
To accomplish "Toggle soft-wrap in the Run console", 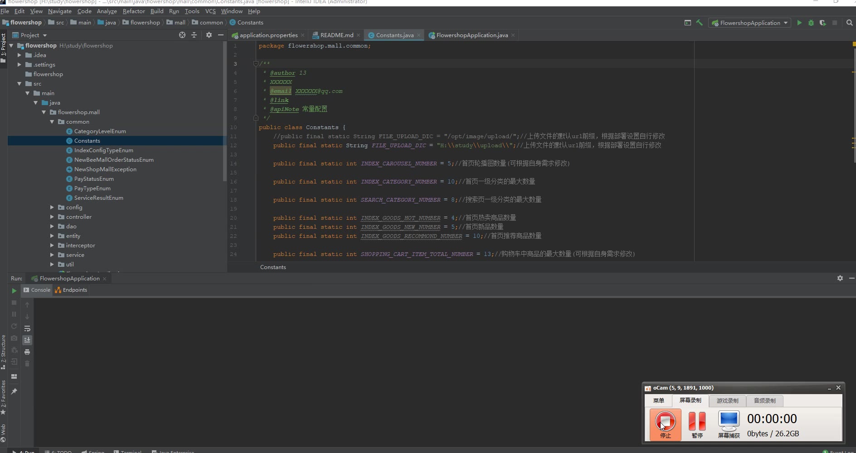I will (x=27, y=328).
